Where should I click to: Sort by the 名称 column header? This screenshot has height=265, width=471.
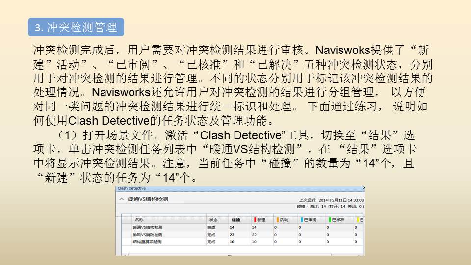(169, 220)
